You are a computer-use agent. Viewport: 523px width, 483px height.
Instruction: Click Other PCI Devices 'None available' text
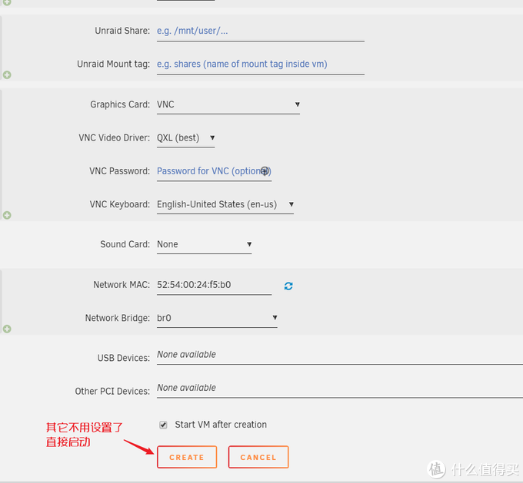(186, 388)
